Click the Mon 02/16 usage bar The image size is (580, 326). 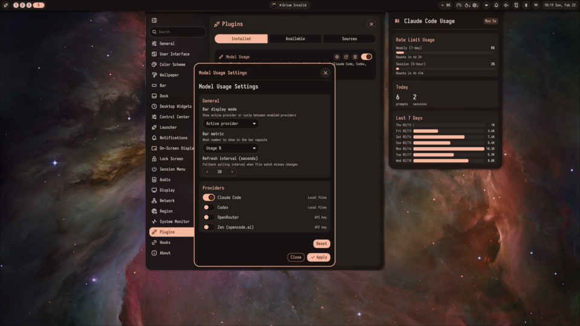point(449,149)
